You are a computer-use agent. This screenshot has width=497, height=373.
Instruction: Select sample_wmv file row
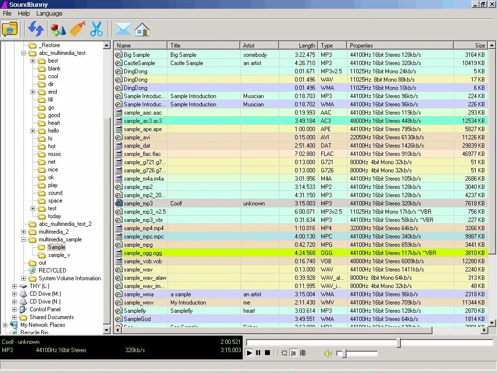point(300,302)
